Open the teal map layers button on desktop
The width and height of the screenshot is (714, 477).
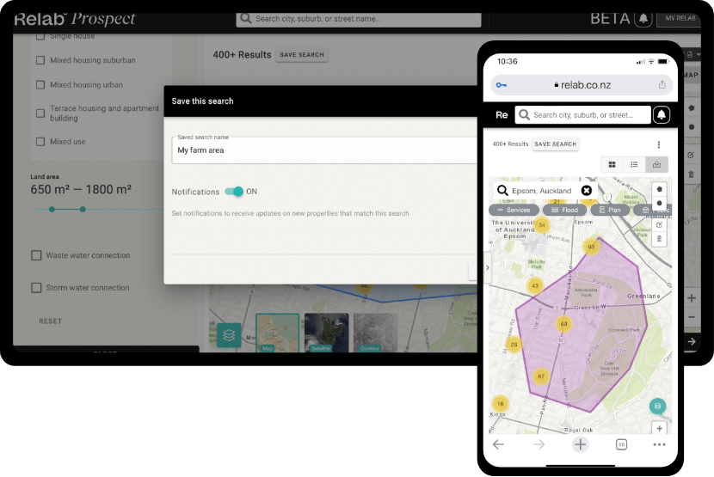click(x=229, y=335)
